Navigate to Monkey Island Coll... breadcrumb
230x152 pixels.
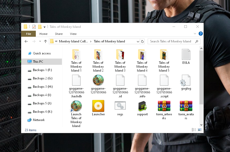click(73, 41)
